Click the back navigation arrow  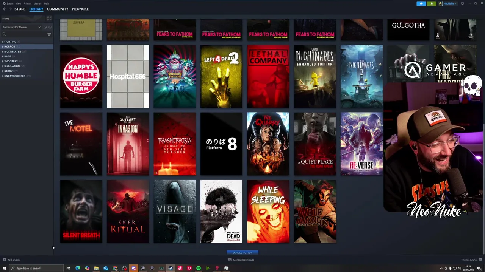(x=4, y=9)
